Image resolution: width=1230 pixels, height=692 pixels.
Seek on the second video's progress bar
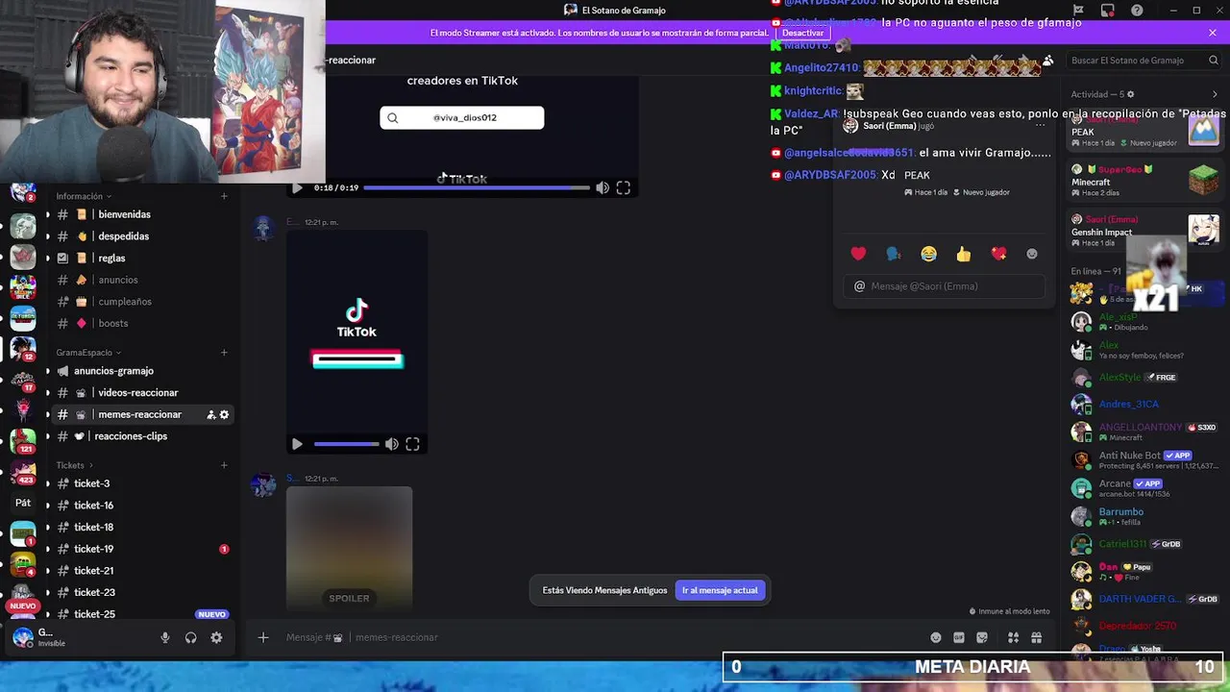click(346, 444)
